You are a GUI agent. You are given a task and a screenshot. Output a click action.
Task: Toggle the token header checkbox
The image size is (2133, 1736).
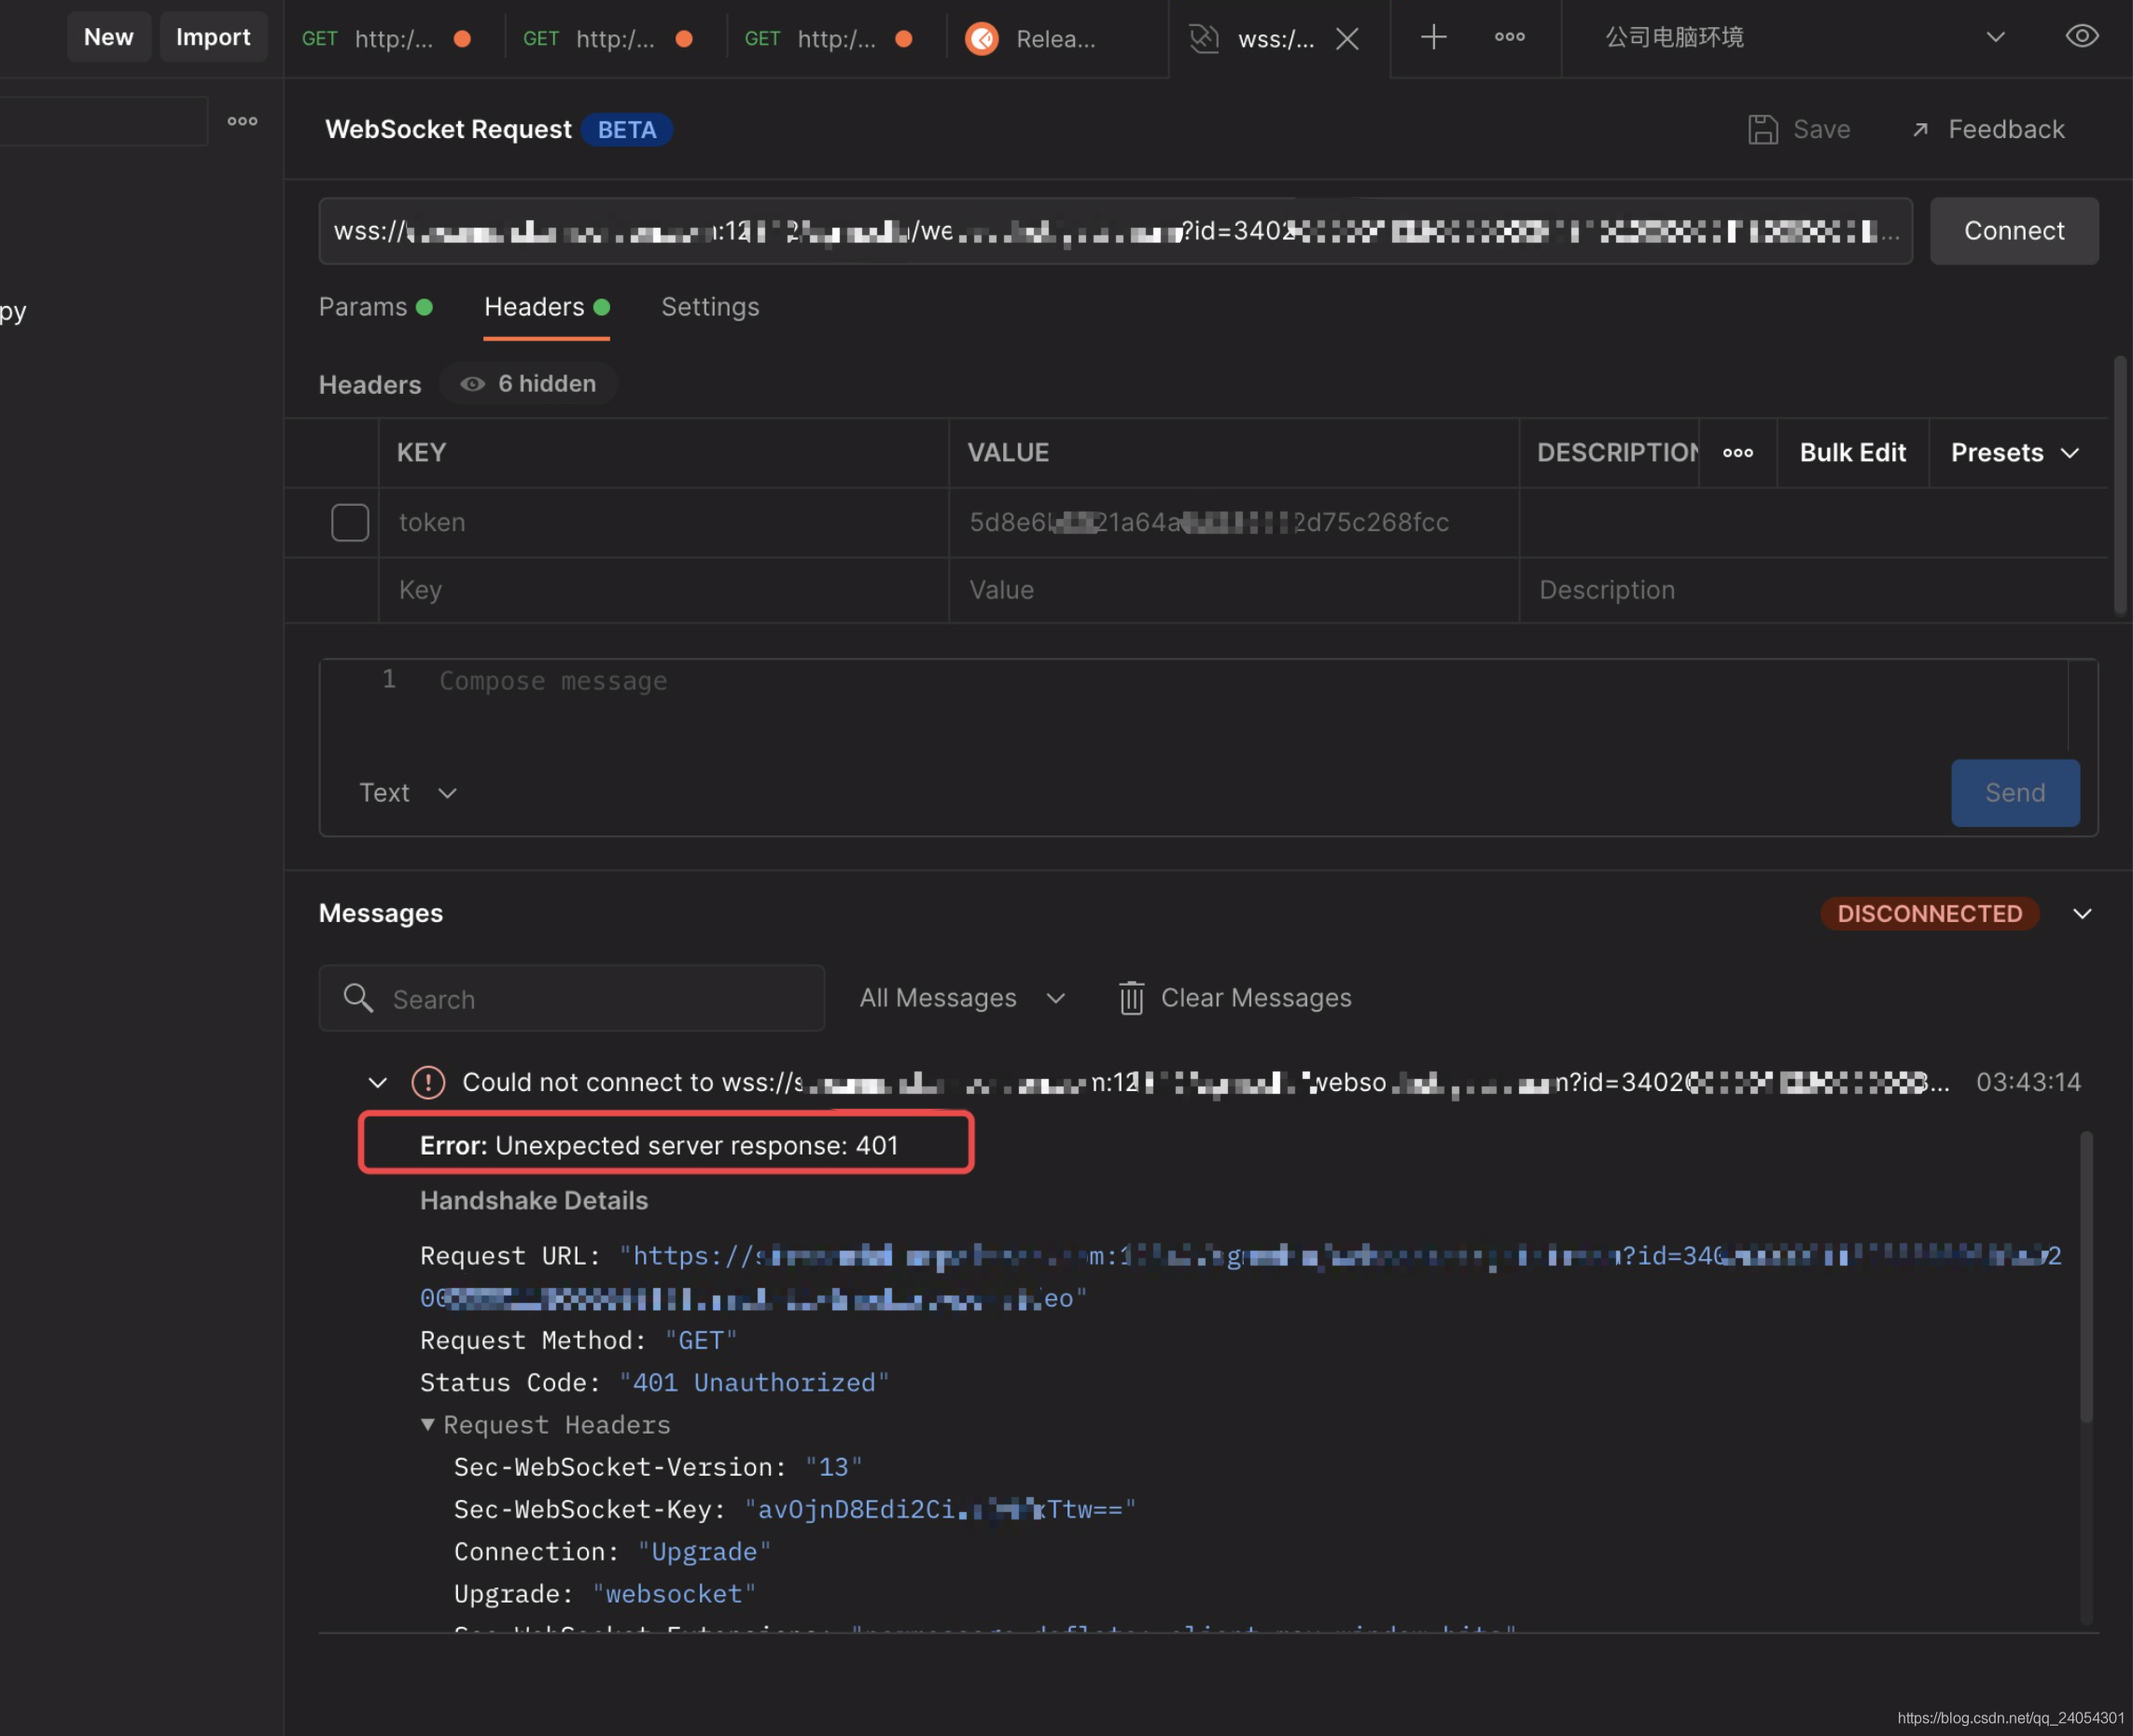(349, 521)
